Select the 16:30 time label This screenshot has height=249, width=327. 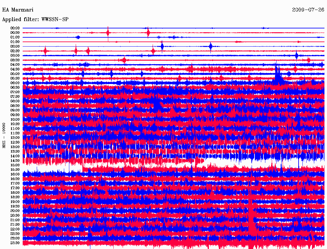(x=15, y=179)
